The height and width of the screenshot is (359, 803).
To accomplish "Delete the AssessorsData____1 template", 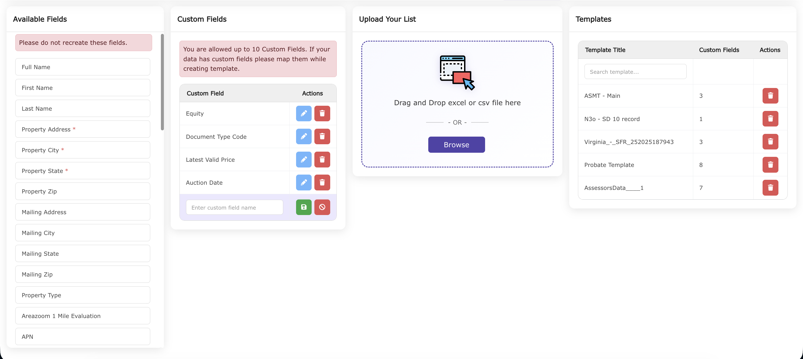I will [770, 187].
